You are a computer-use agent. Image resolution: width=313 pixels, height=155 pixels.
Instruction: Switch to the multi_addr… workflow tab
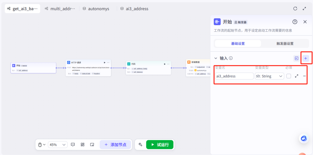click(x=60, y=9)
